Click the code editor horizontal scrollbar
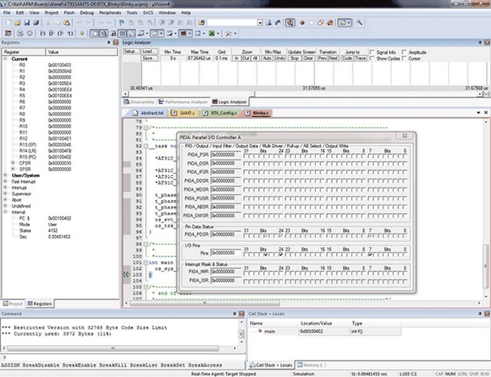Viewport: 491px width, 377px height. 302,303
